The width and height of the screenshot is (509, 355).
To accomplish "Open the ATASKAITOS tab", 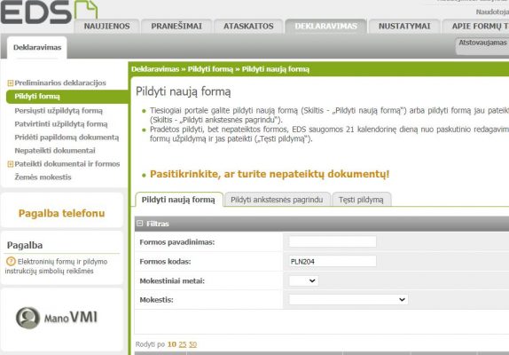I will pos(248,26).
